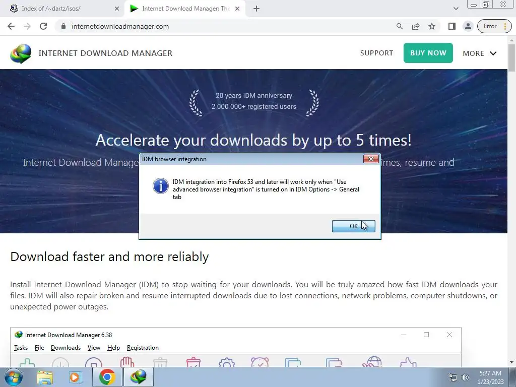Click the Internet Download Manager 6.38 screenshot image
This screenshot has height=387, width=516.
point(236,347)
